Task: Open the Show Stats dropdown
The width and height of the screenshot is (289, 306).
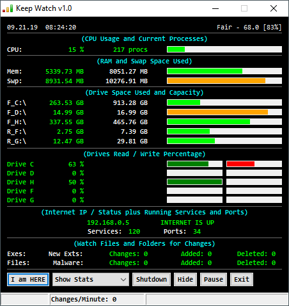Action: (x=91, y=279)
